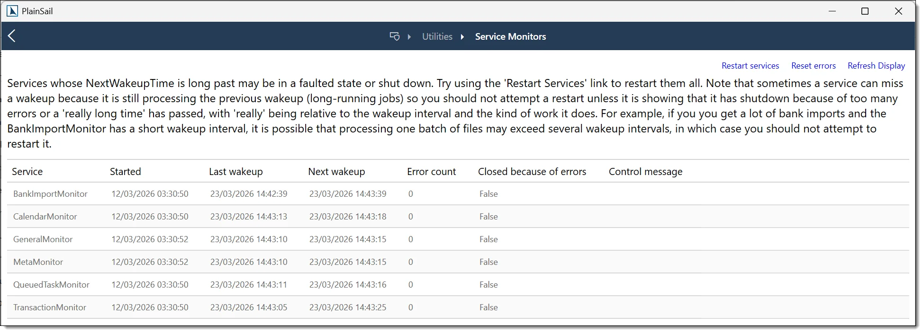Screen dimensions: 923x333
Task: Click CalendarMonitor last wakeup 14:43:13
Action: (x=249, y=217)
